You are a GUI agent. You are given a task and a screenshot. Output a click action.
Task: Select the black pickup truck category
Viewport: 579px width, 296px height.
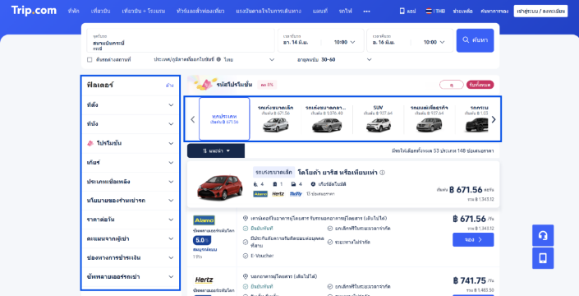(x=476, y=125)
